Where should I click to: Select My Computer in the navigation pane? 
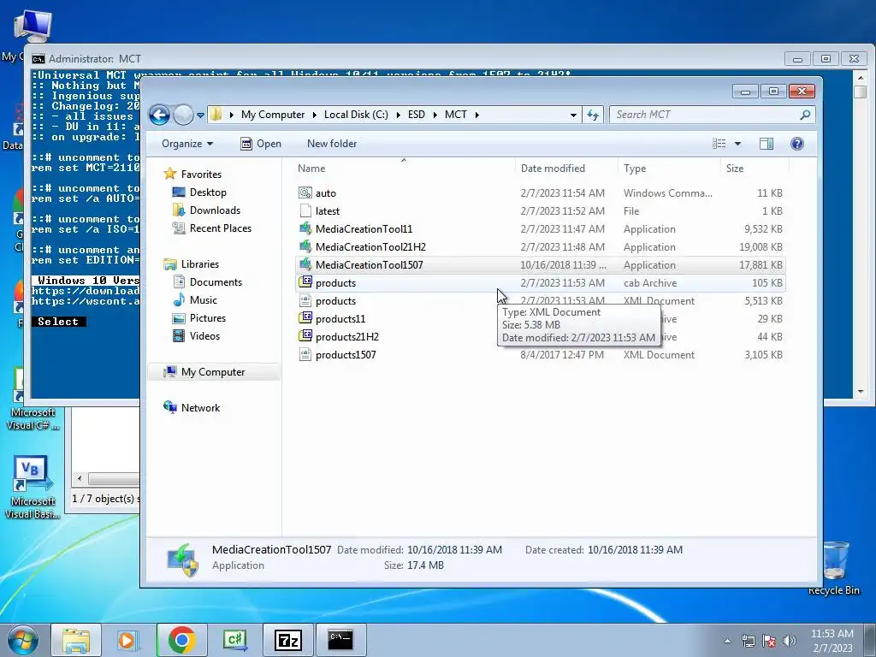(213, 372)
